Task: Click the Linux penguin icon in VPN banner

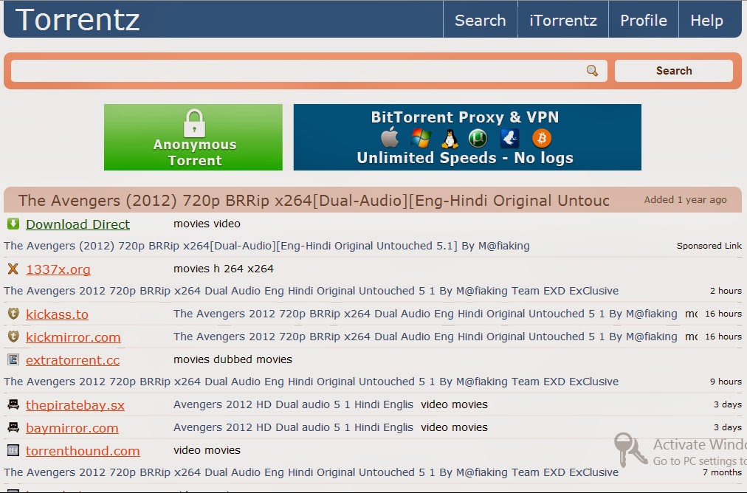Action: coord(450,139)
